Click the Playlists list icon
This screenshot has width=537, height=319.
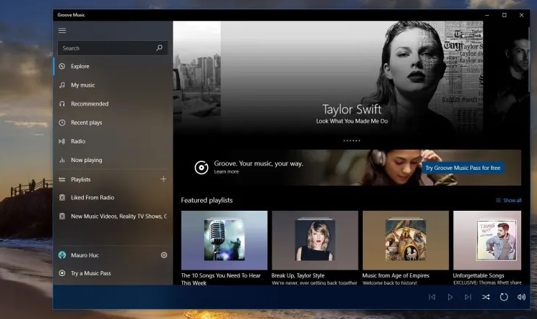62,179
